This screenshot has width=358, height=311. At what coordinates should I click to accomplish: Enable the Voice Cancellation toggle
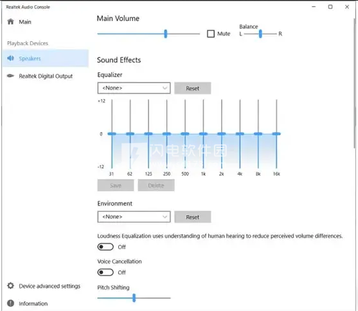point(105,272)
